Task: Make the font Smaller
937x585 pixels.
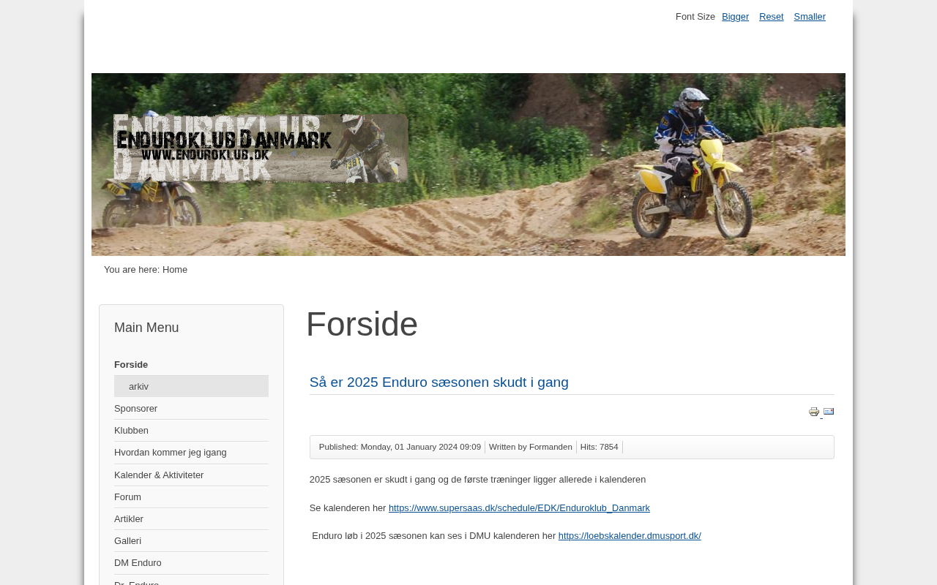Action: 810,17
